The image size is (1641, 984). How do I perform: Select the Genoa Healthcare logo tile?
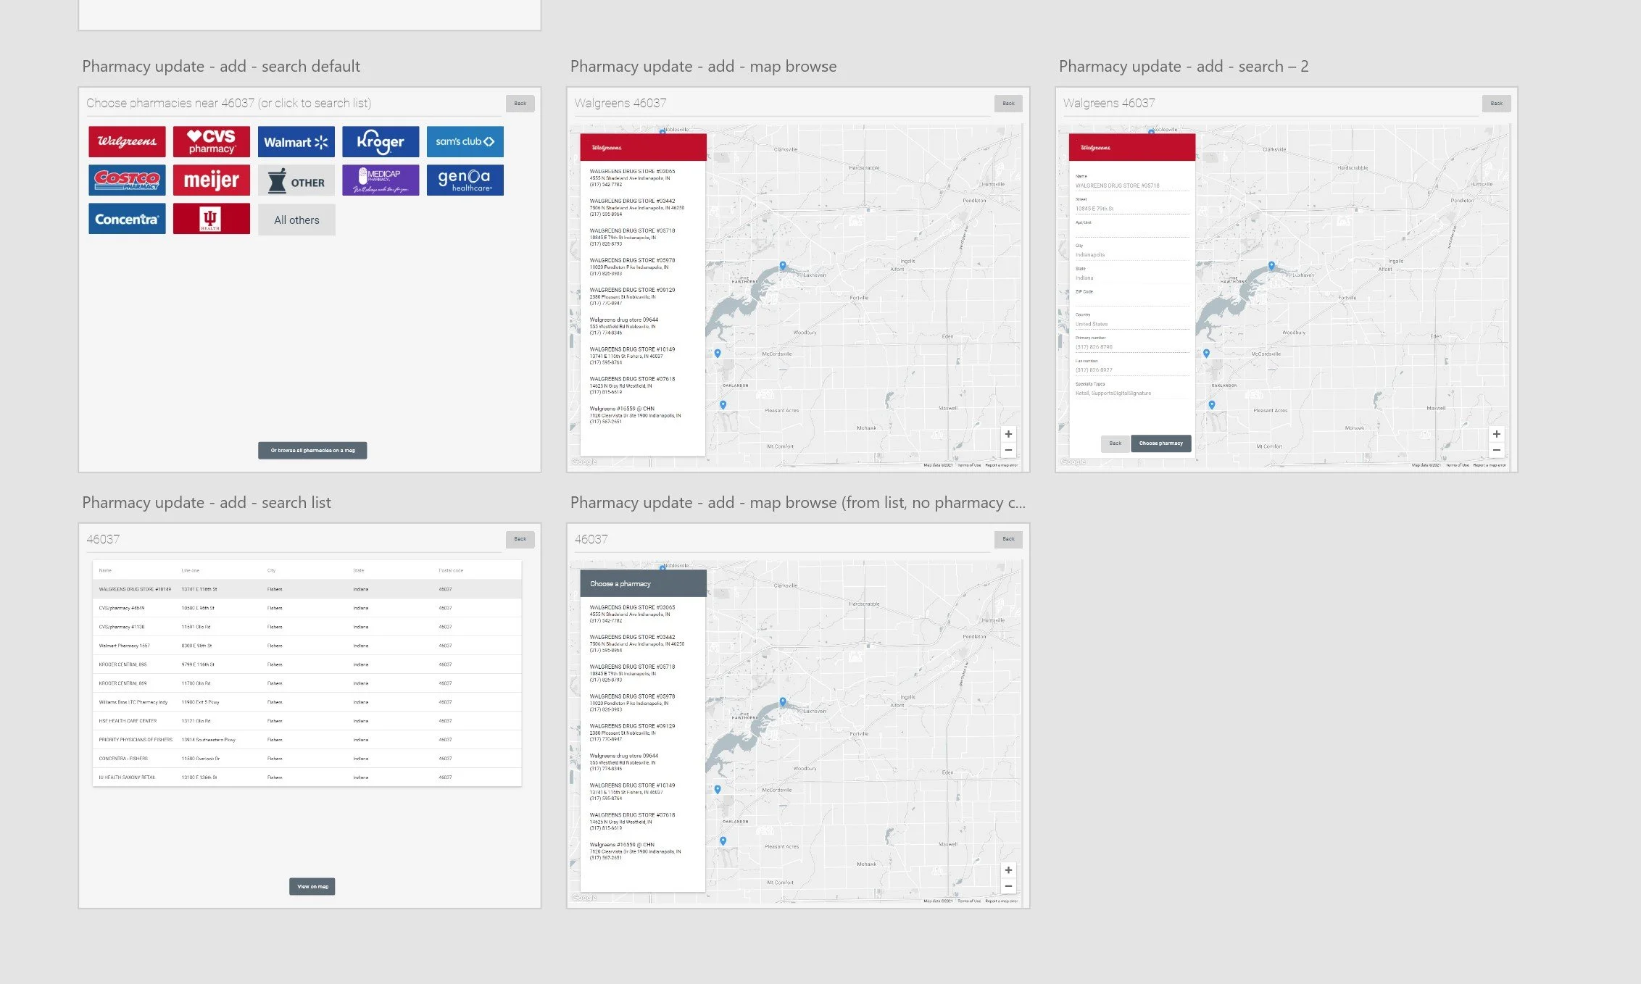pos(465,180)
